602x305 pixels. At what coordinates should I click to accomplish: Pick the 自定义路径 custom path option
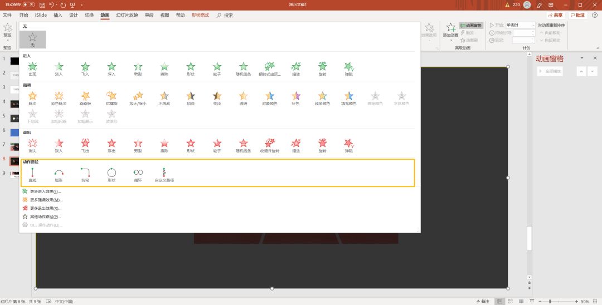[164, 175]
